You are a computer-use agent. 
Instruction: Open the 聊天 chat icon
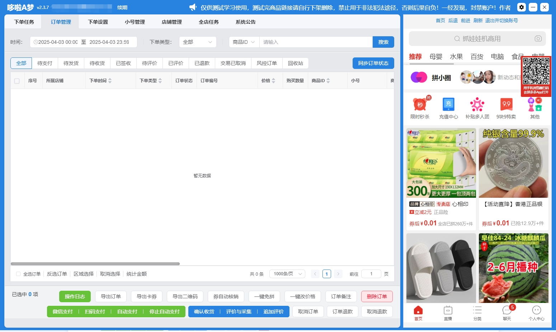[507, 310]
